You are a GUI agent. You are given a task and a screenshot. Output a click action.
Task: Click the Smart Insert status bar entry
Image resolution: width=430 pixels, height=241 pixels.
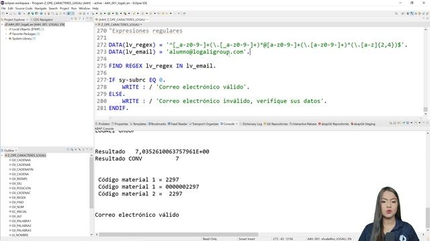[x=247, y=239]
